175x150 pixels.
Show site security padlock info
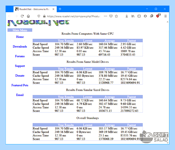[x=44, y=16]
